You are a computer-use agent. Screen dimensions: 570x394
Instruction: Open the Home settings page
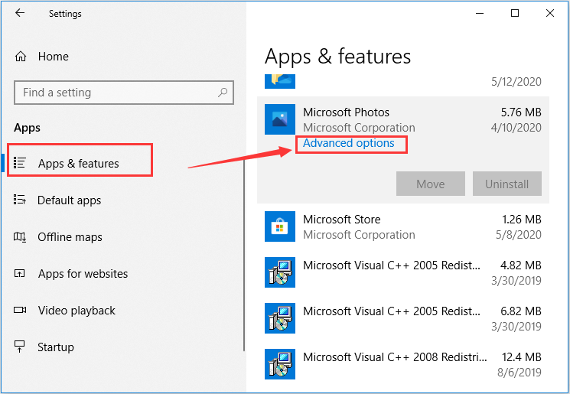click(x=53, y=57)
